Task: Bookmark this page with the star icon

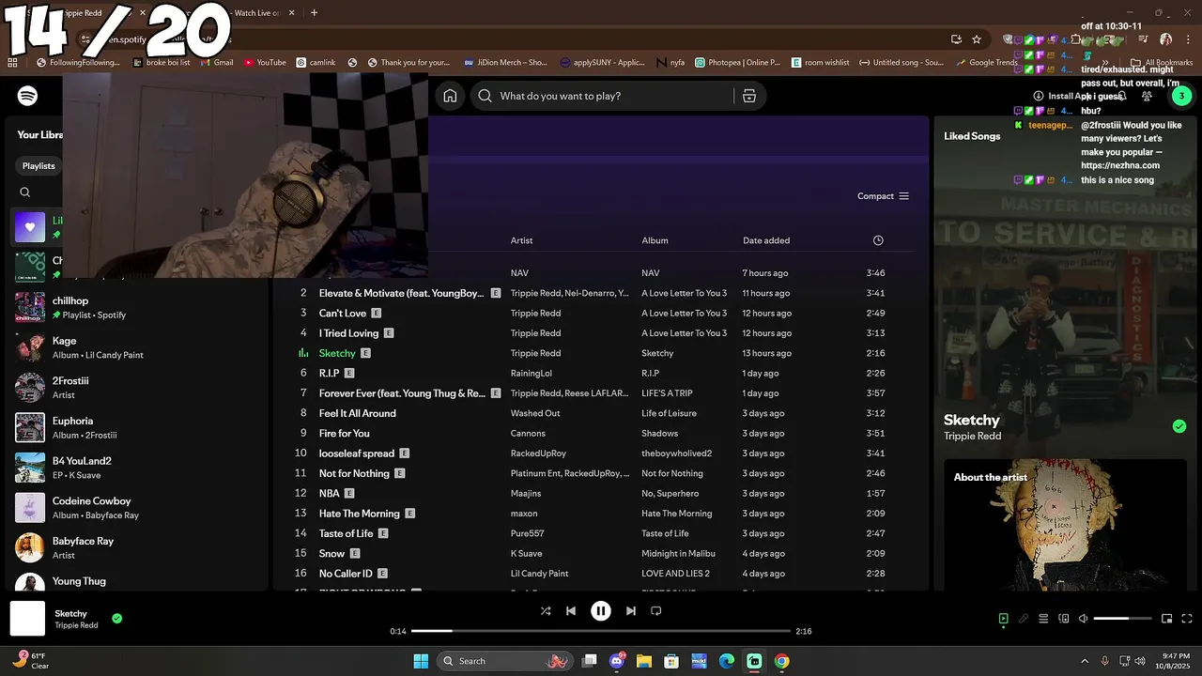Action: pos(977,39)
